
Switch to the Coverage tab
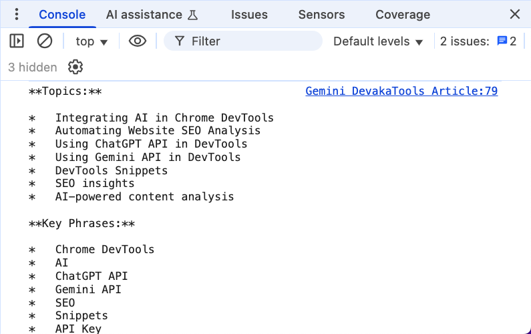click(x=403, y=15)
